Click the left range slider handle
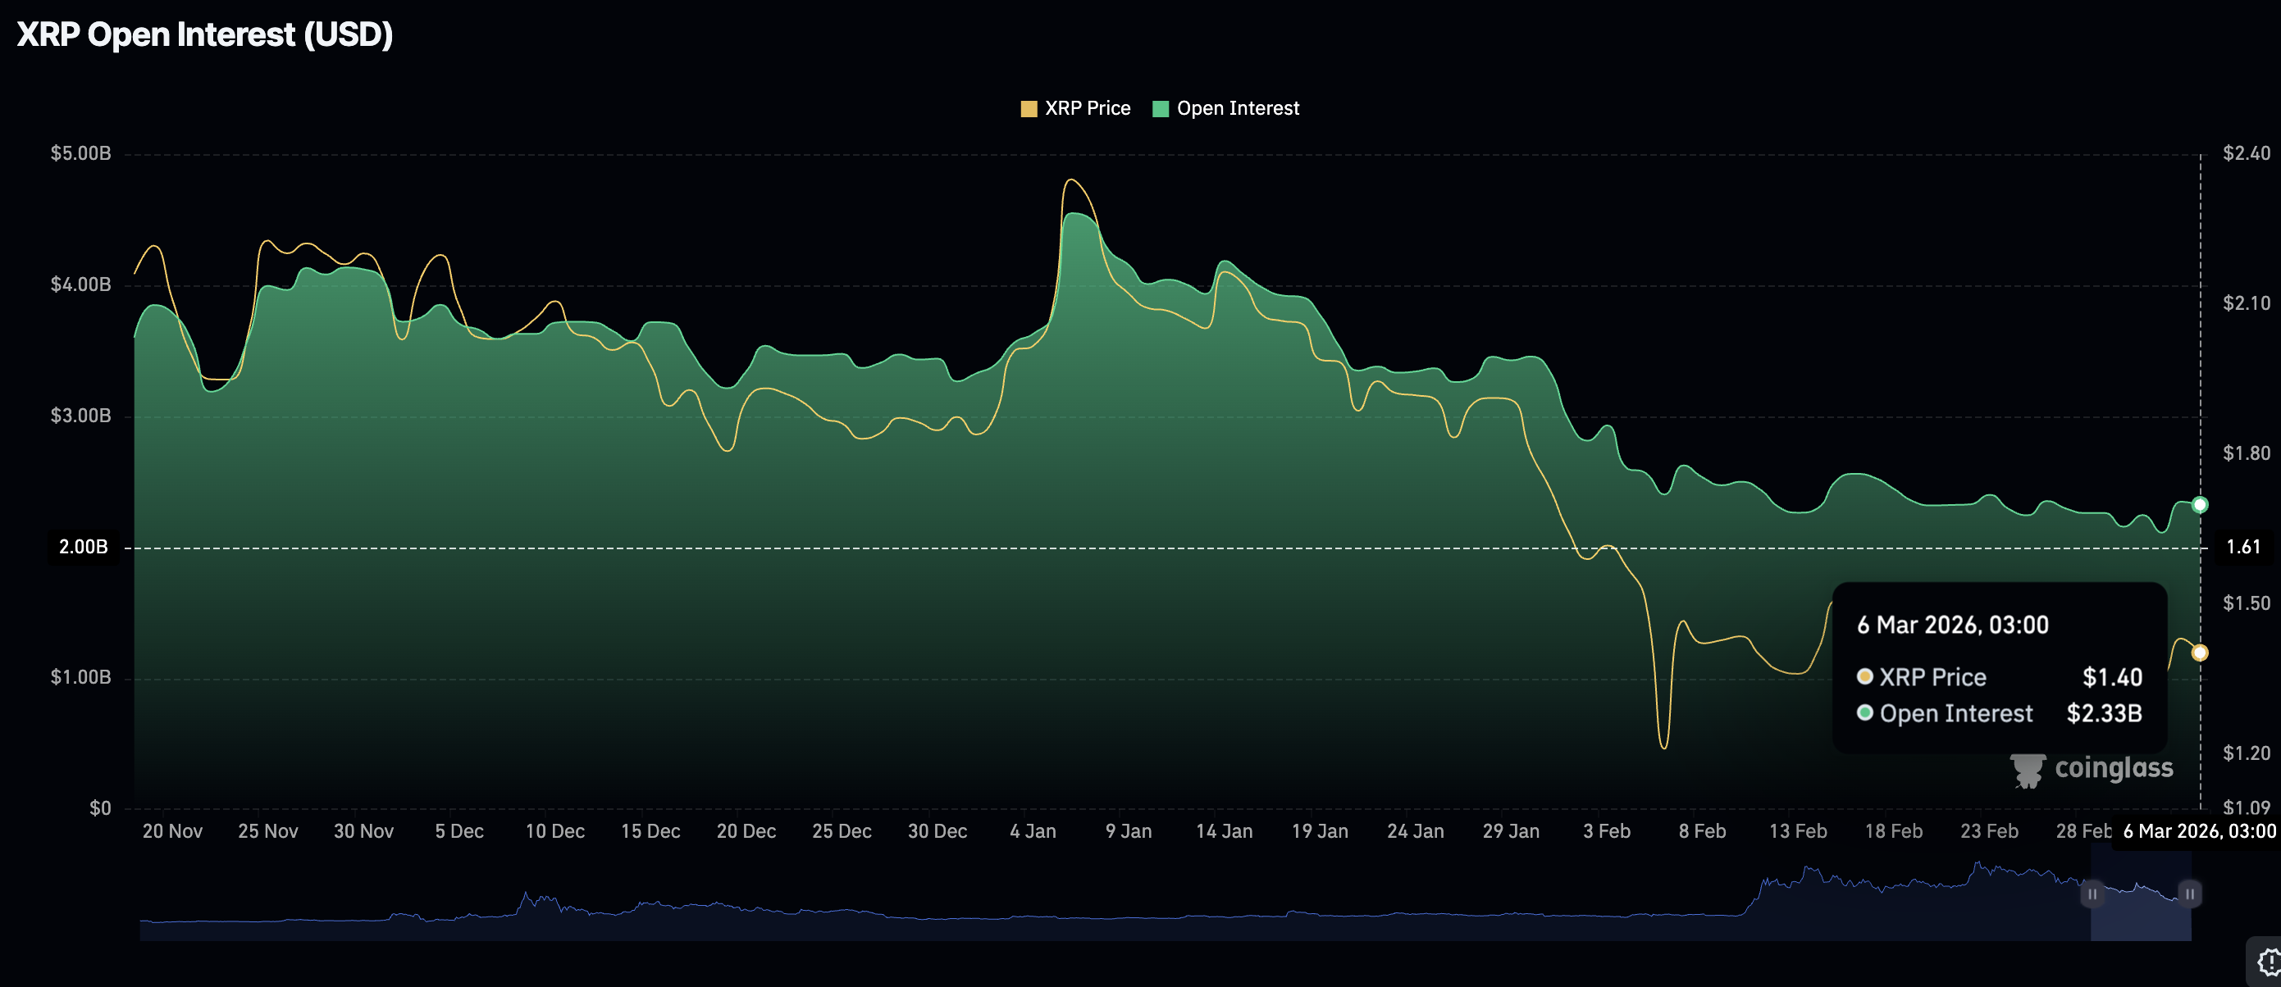The width and height of the screenshot is (2281, 987). 2092,894
